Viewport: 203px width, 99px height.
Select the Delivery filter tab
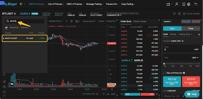click(24, 27)
